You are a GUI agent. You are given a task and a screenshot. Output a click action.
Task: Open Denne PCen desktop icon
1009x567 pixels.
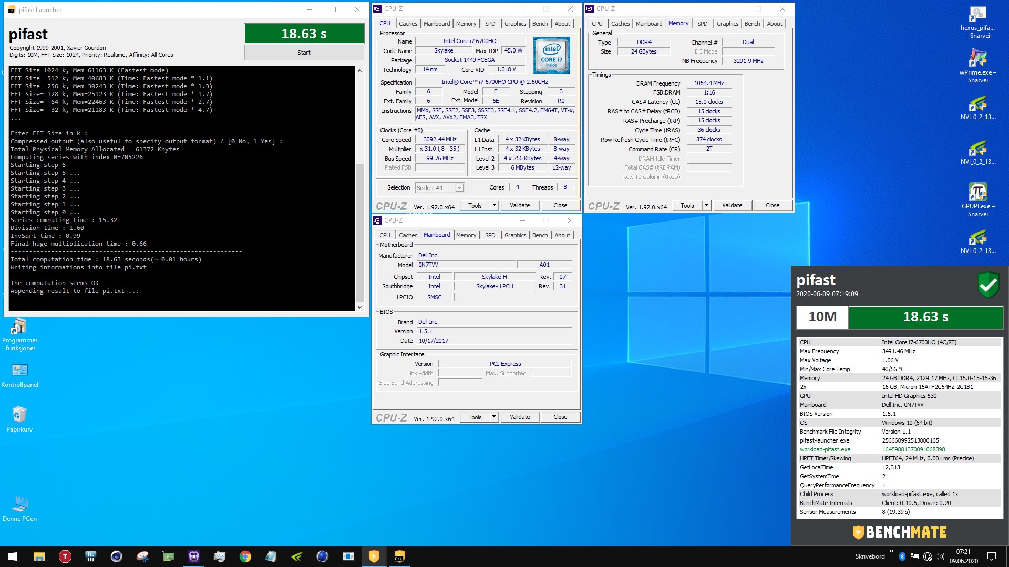19,508
